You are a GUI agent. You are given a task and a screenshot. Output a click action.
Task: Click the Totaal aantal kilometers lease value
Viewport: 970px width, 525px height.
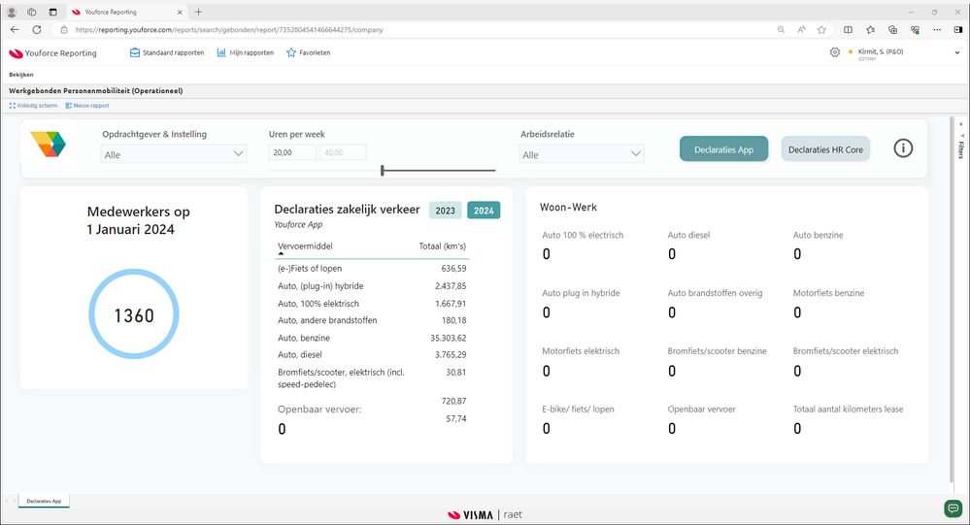(797, 429)
